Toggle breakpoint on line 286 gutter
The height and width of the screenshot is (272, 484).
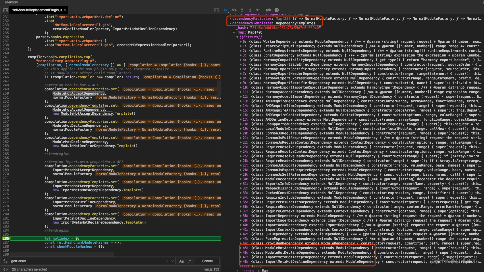click(x=6, y=238)
